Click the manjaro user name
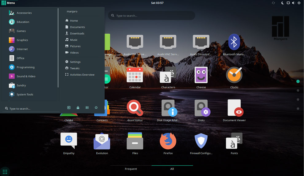Viewport: 304px width, 176px height. click(72, 11)
